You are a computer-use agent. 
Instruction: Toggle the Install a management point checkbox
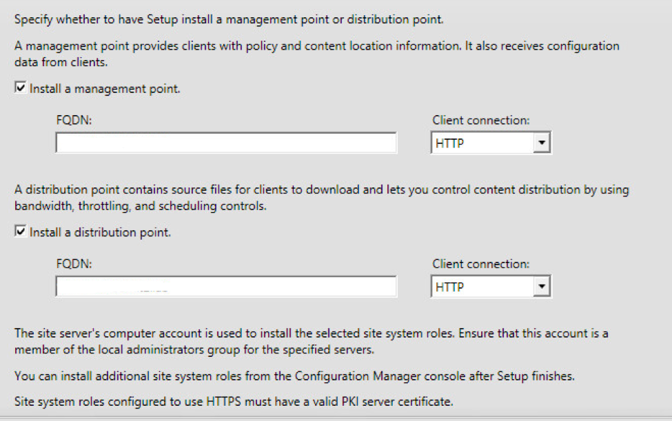tap(21, 89)
